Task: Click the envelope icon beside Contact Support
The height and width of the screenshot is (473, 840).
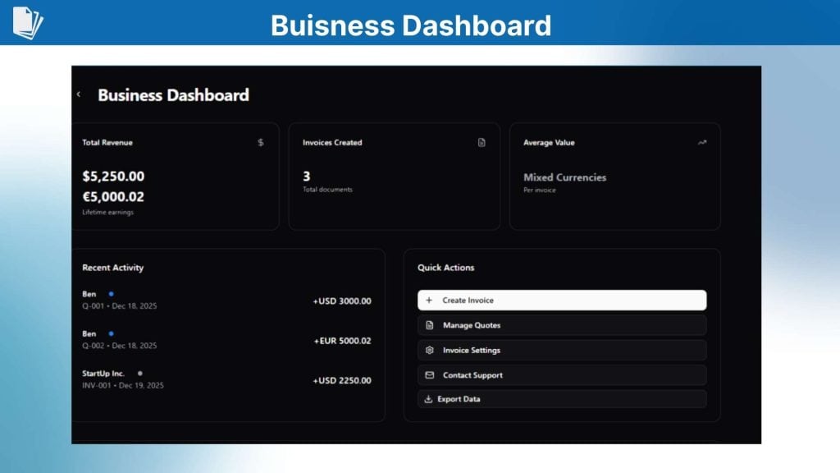Action: coord(429,374)
